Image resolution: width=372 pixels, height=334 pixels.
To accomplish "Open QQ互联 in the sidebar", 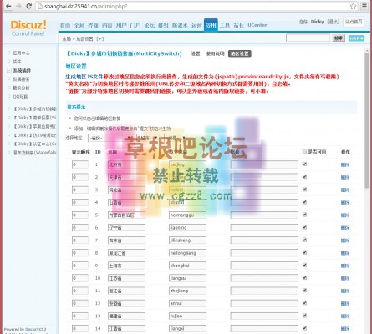I will coord(20,97).
